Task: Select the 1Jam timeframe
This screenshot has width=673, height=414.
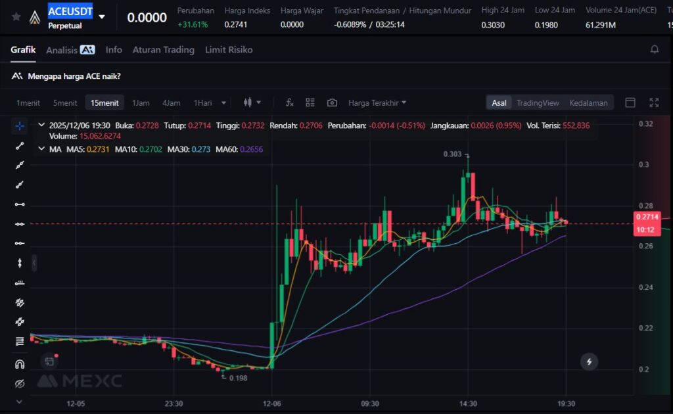Action: 141,103
